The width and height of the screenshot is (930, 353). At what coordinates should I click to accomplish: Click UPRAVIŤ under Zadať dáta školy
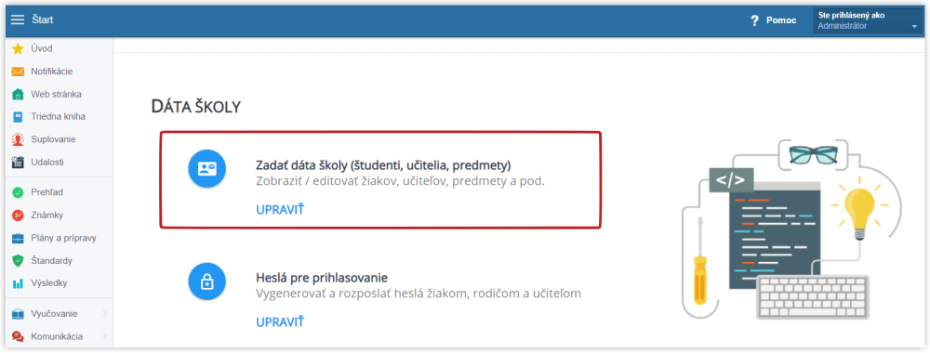(280, 209)
